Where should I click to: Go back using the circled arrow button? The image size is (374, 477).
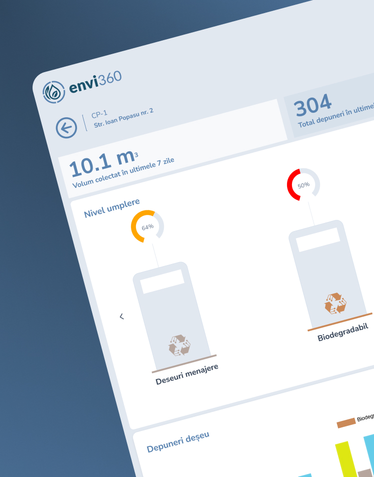[66, 128]
